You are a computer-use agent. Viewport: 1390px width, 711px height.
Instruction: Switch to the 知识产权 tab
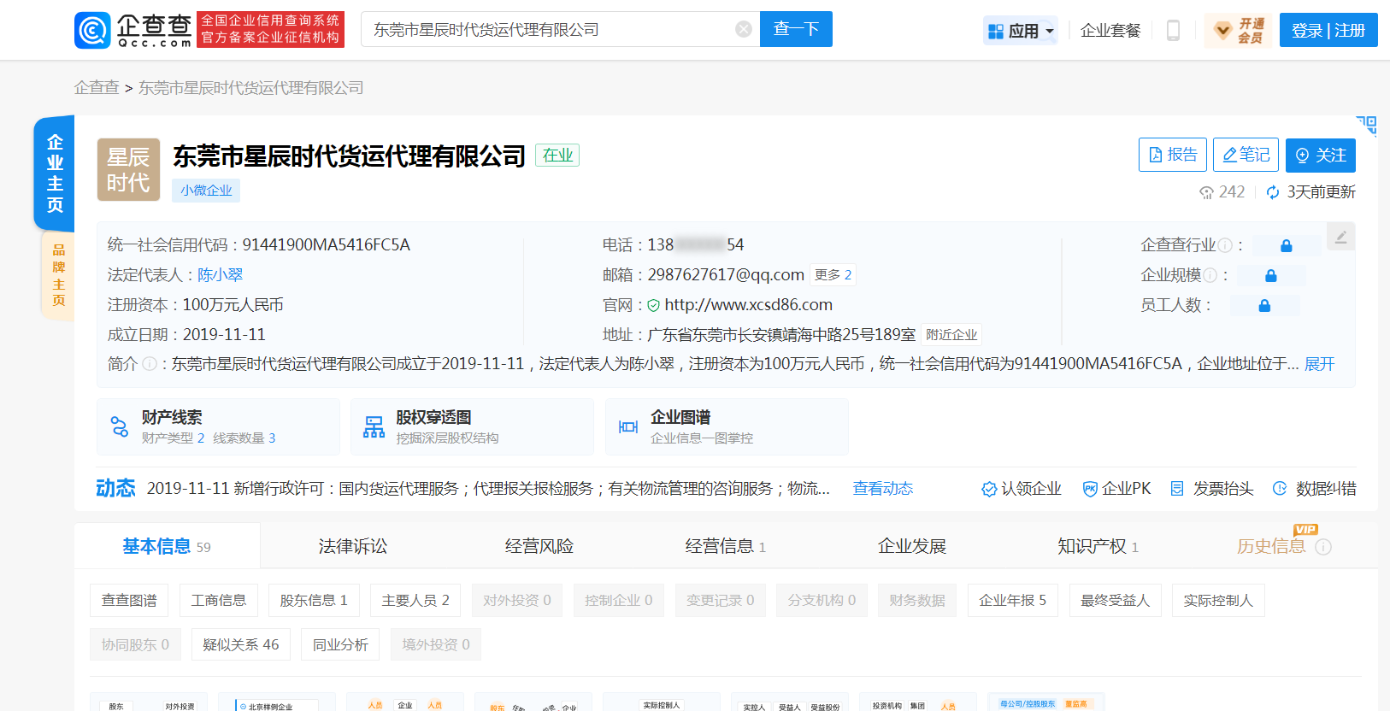coord(1098,546)
